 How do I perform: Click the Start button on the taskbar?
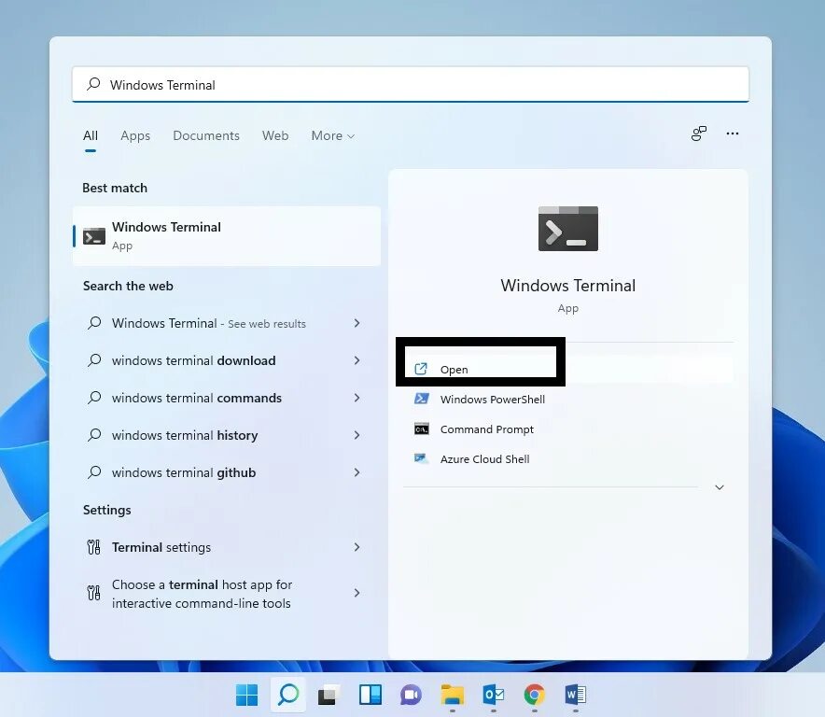(x=246, y=695)
